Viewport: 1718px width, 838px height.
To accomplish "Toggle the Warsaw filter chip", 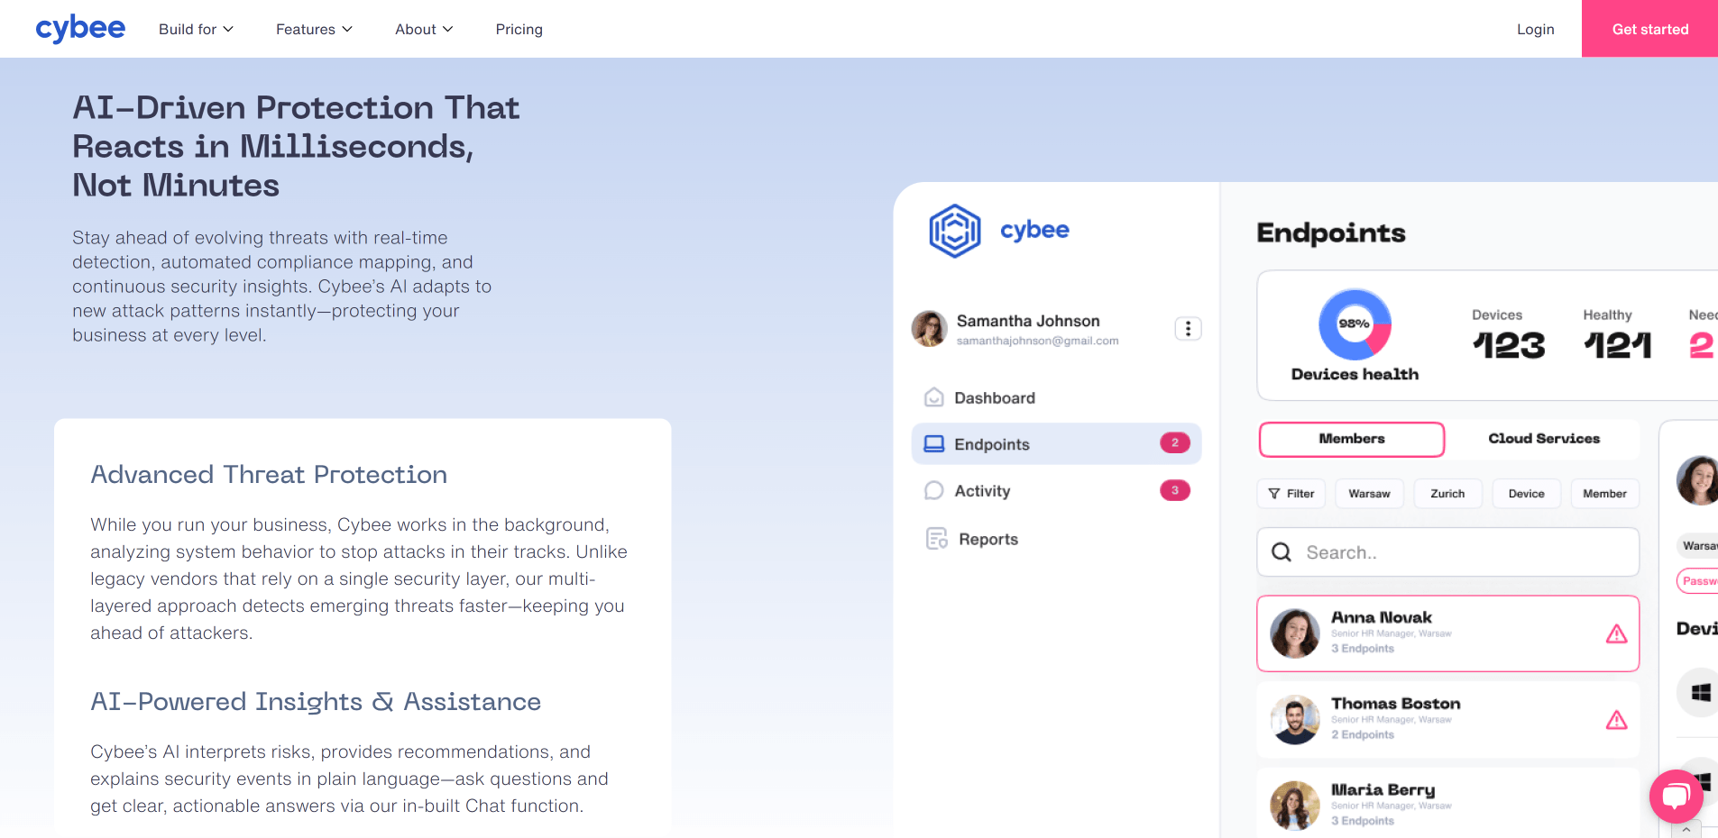I will pyautogui.click(x=1369, y=494).
